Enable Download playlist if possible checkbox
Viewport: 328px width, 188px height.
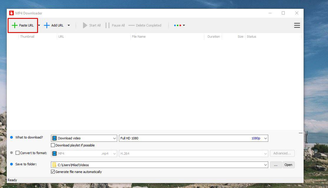point(53,145)
